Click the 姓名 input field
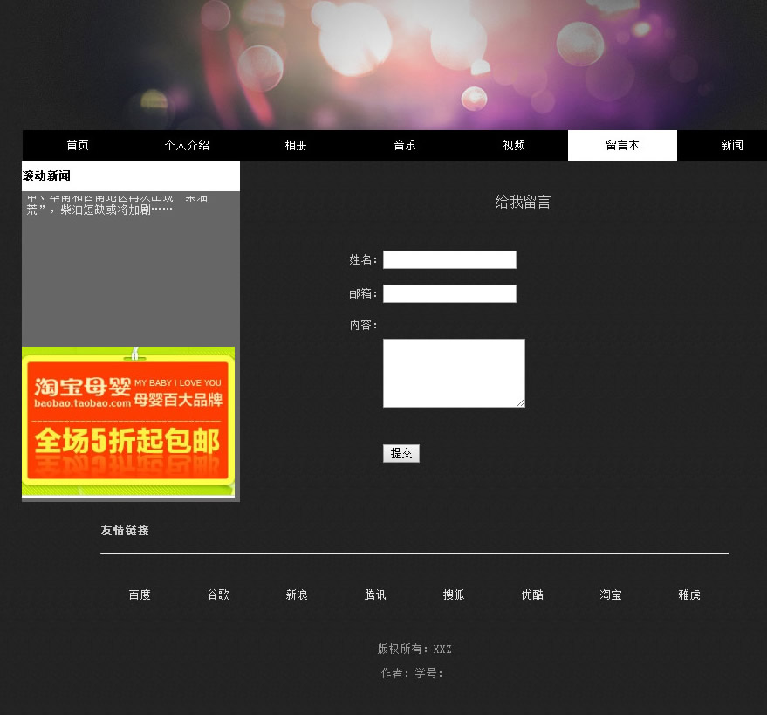The height and width of the screenshot is (715, 767). pyautogui.click(x=449, y=259)
